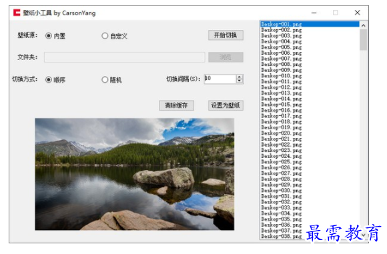Select Desktop-020.png in list
Viewport: 387px width, 254px height.
pos(282,133)
